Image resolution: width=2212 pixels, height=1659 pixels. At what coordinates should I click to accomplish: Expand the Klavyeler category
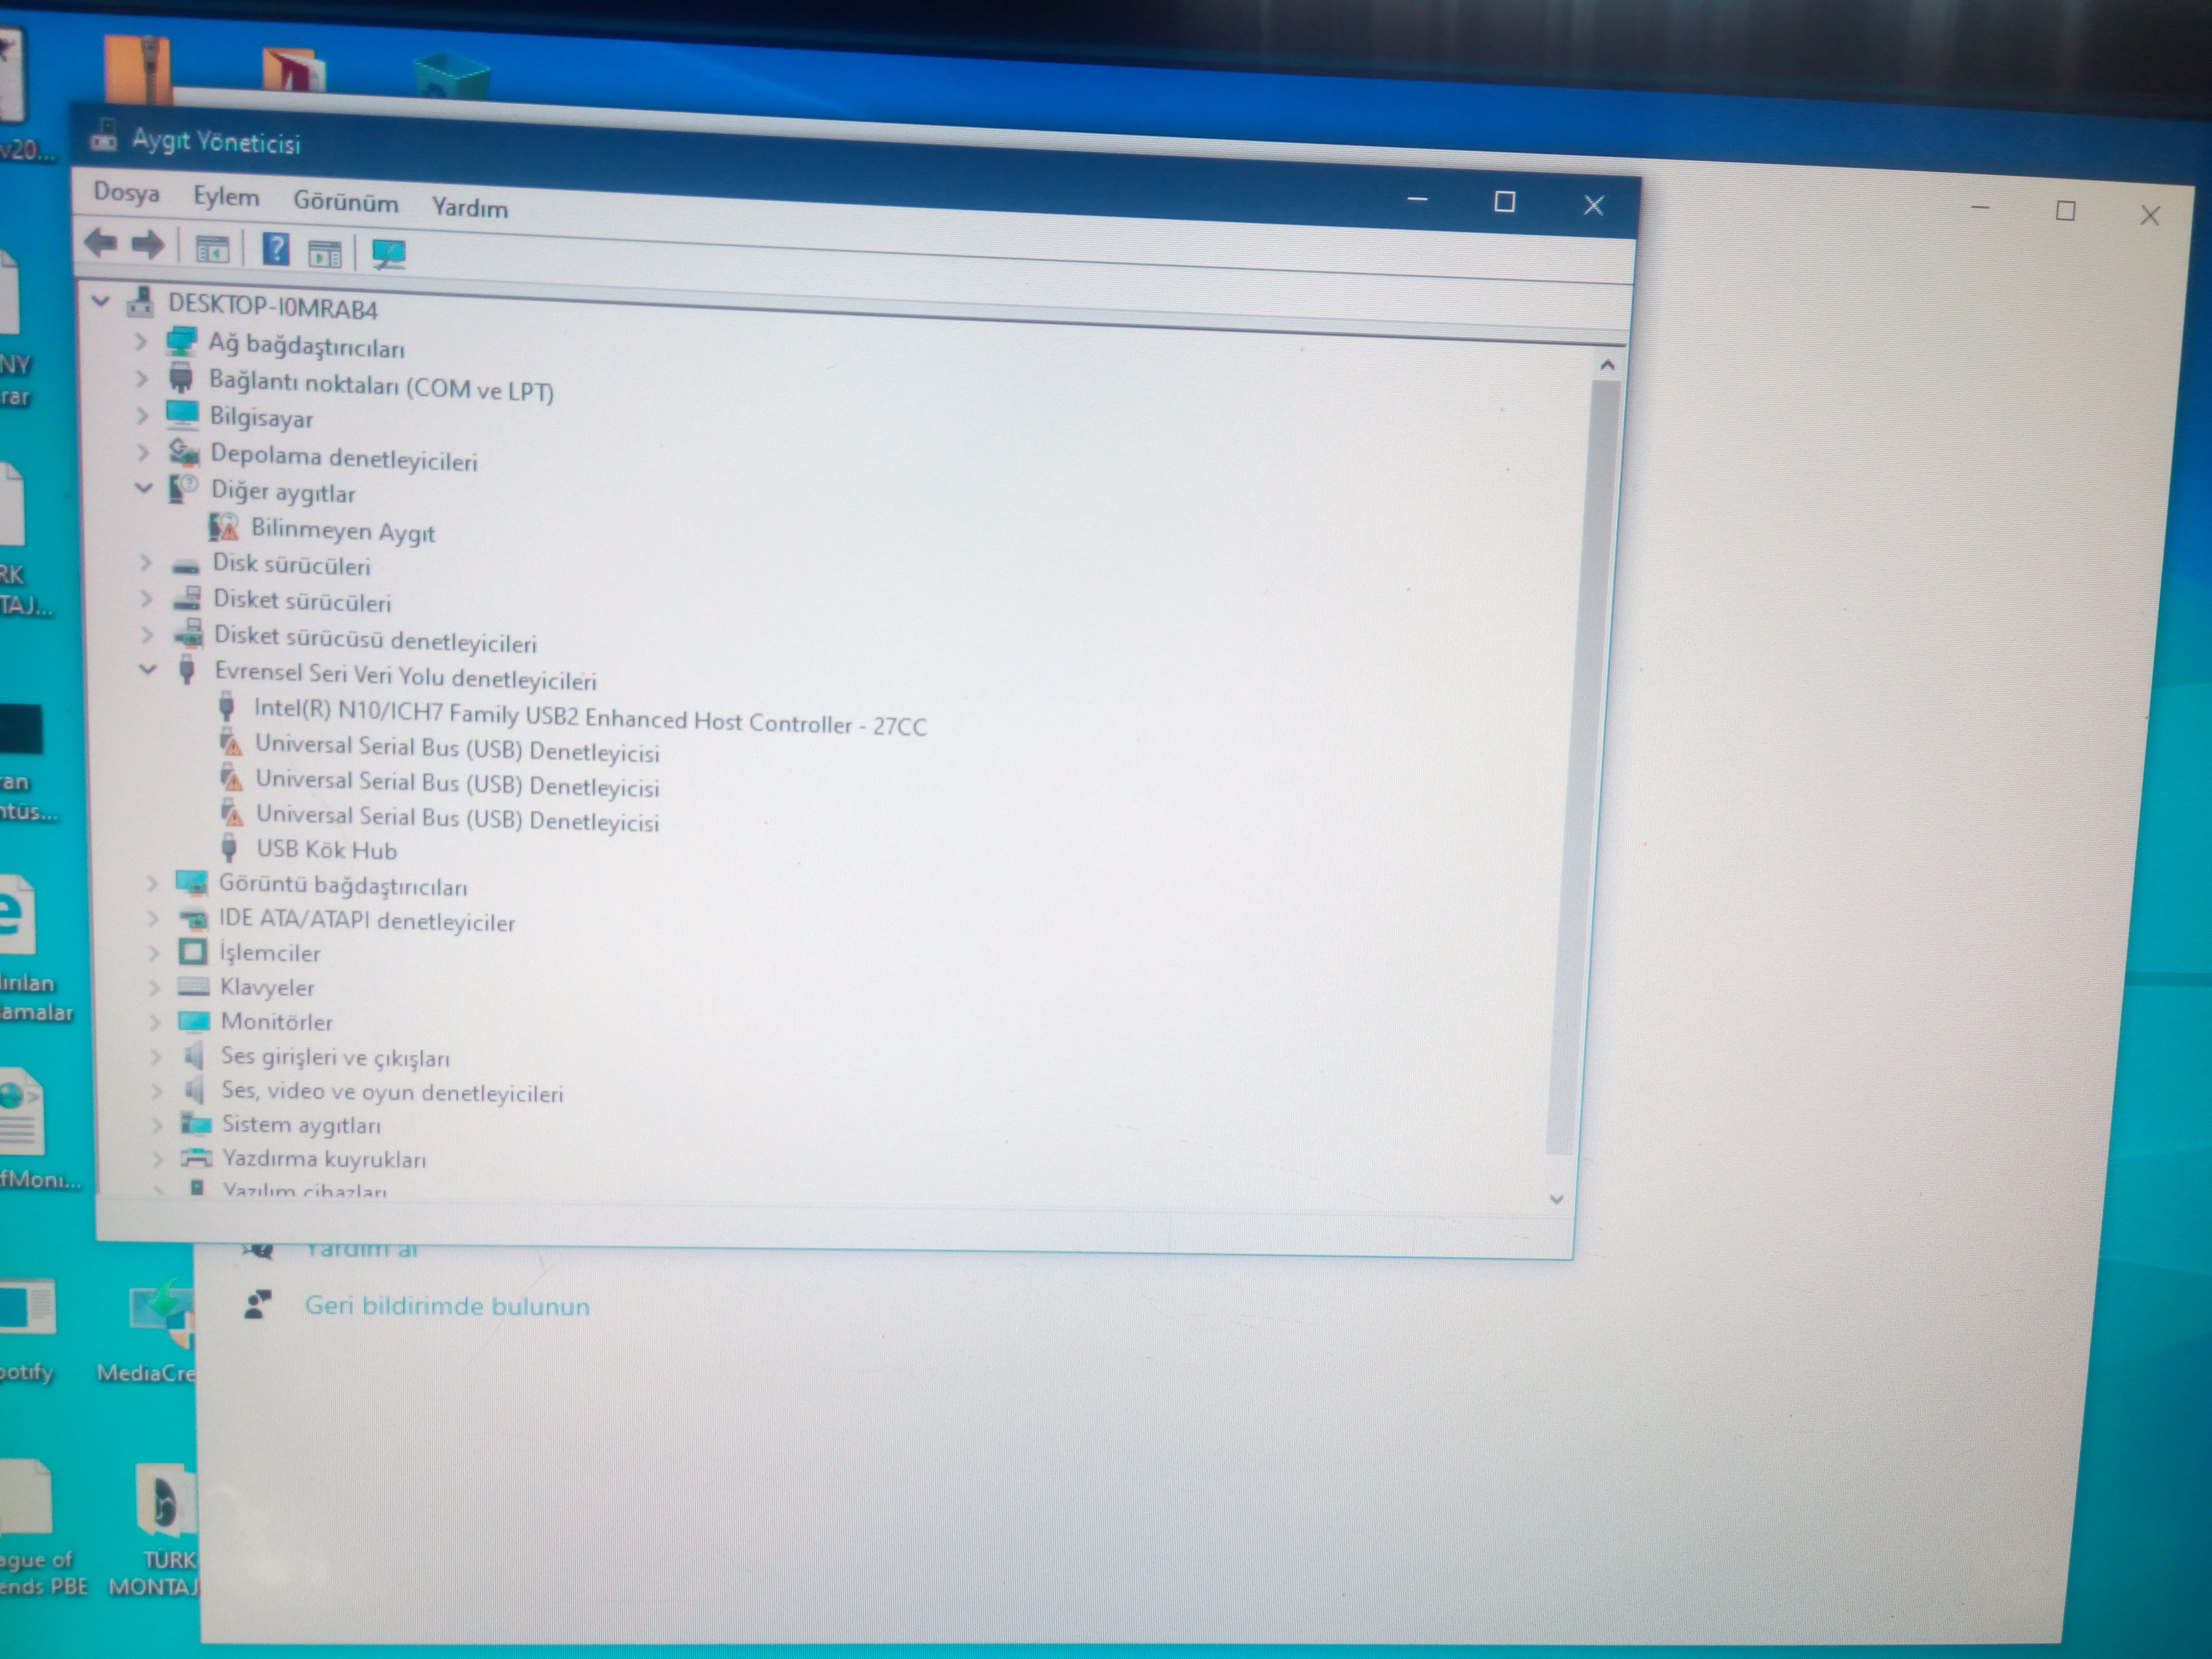(x=154, y=987)
